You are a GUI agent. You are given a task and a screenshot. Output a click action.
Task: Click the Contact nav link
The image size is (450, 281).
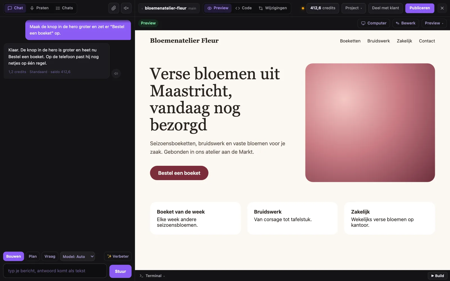point(427,41)
